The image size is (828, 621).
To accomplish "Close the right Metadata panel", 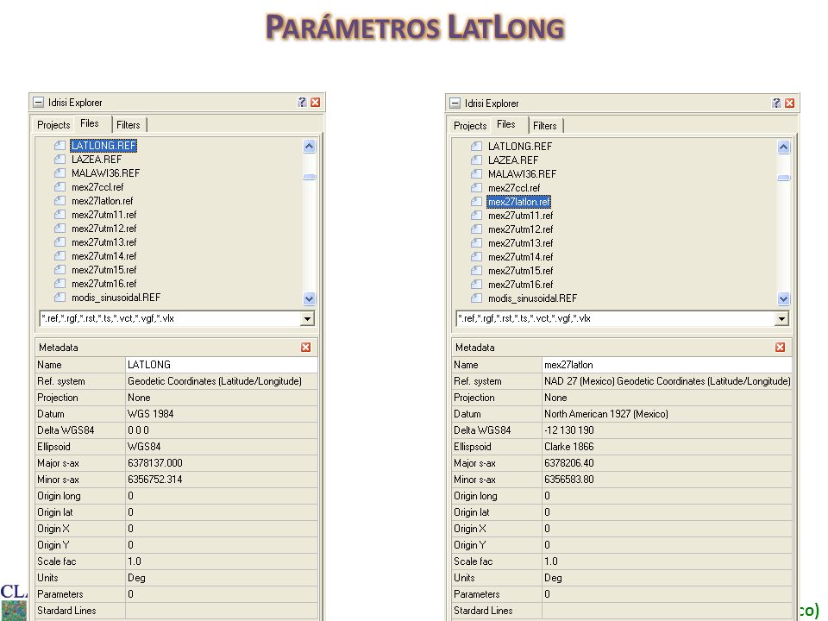I will tap(780, 347).
